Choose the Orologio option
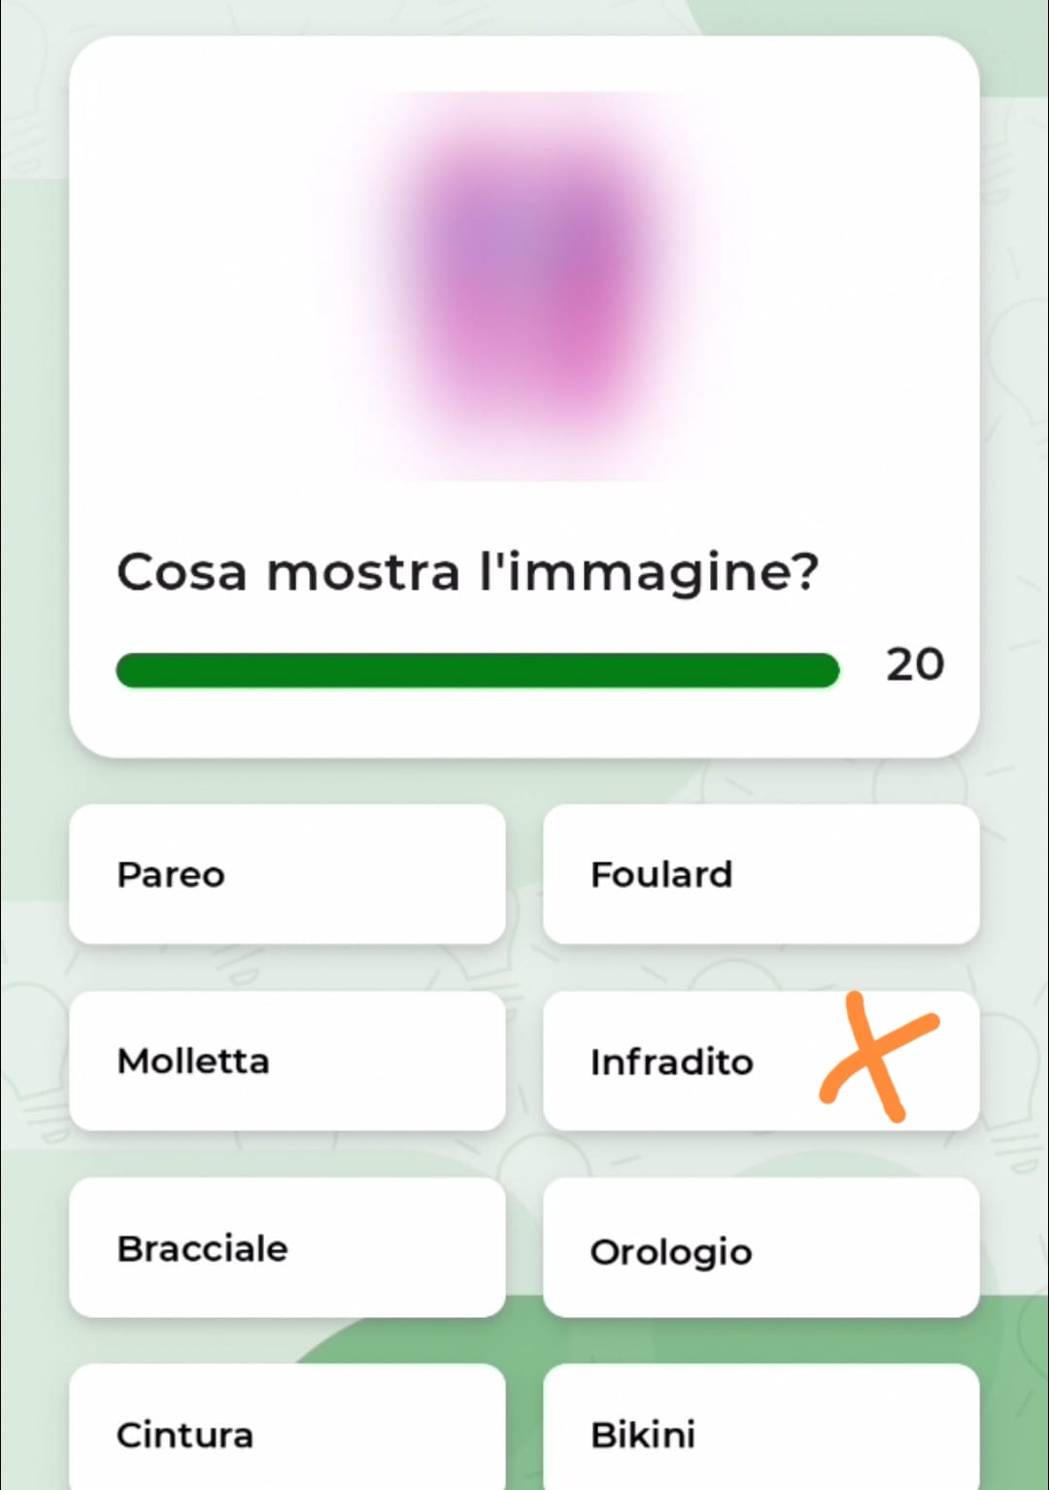1049x1490 pixels. [761, 1248]
